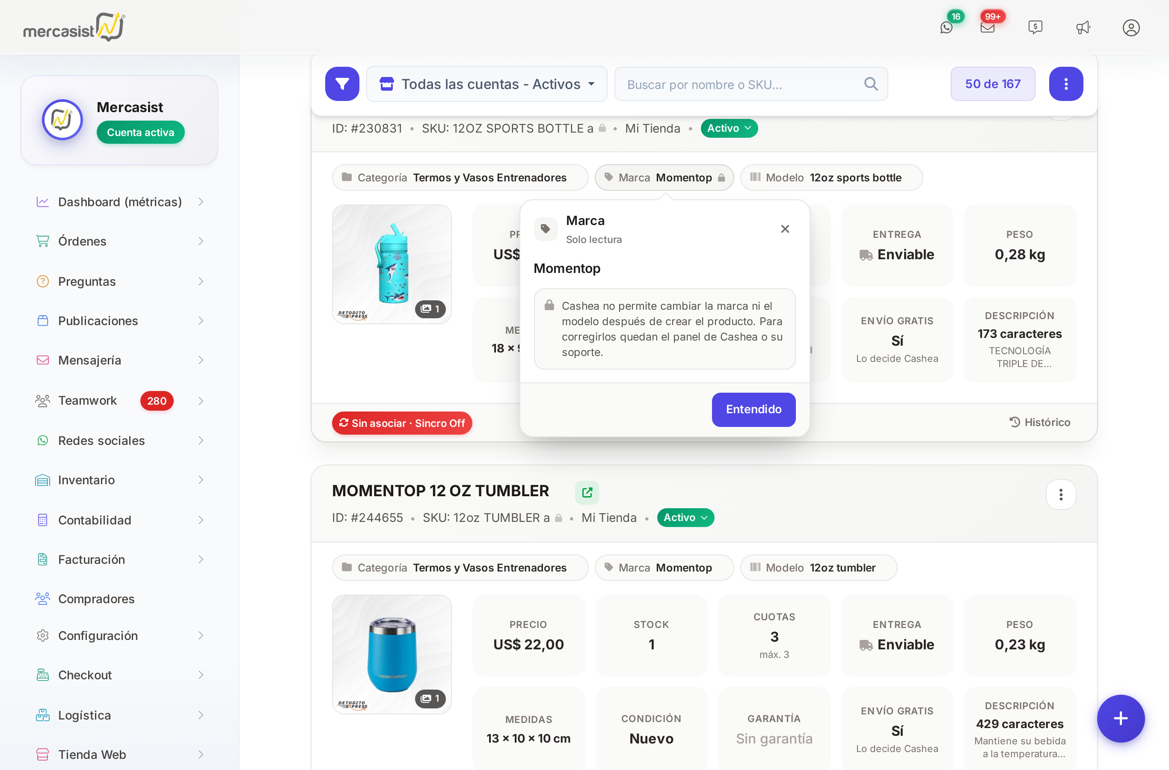Click the purple filter funnel button
Image resolution: width=1169 pixels, height=770 pixels.
[342, 84]
